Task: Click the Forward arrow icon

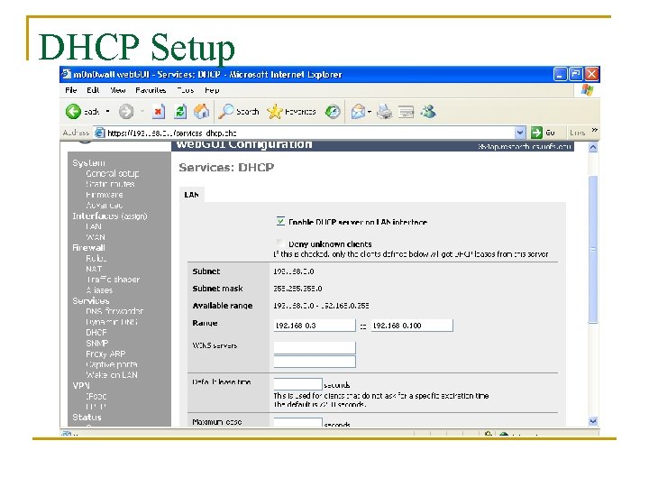Action: [x=126, y=112]
